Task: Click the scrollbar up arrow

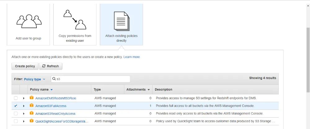Action: tap(308, 5)
